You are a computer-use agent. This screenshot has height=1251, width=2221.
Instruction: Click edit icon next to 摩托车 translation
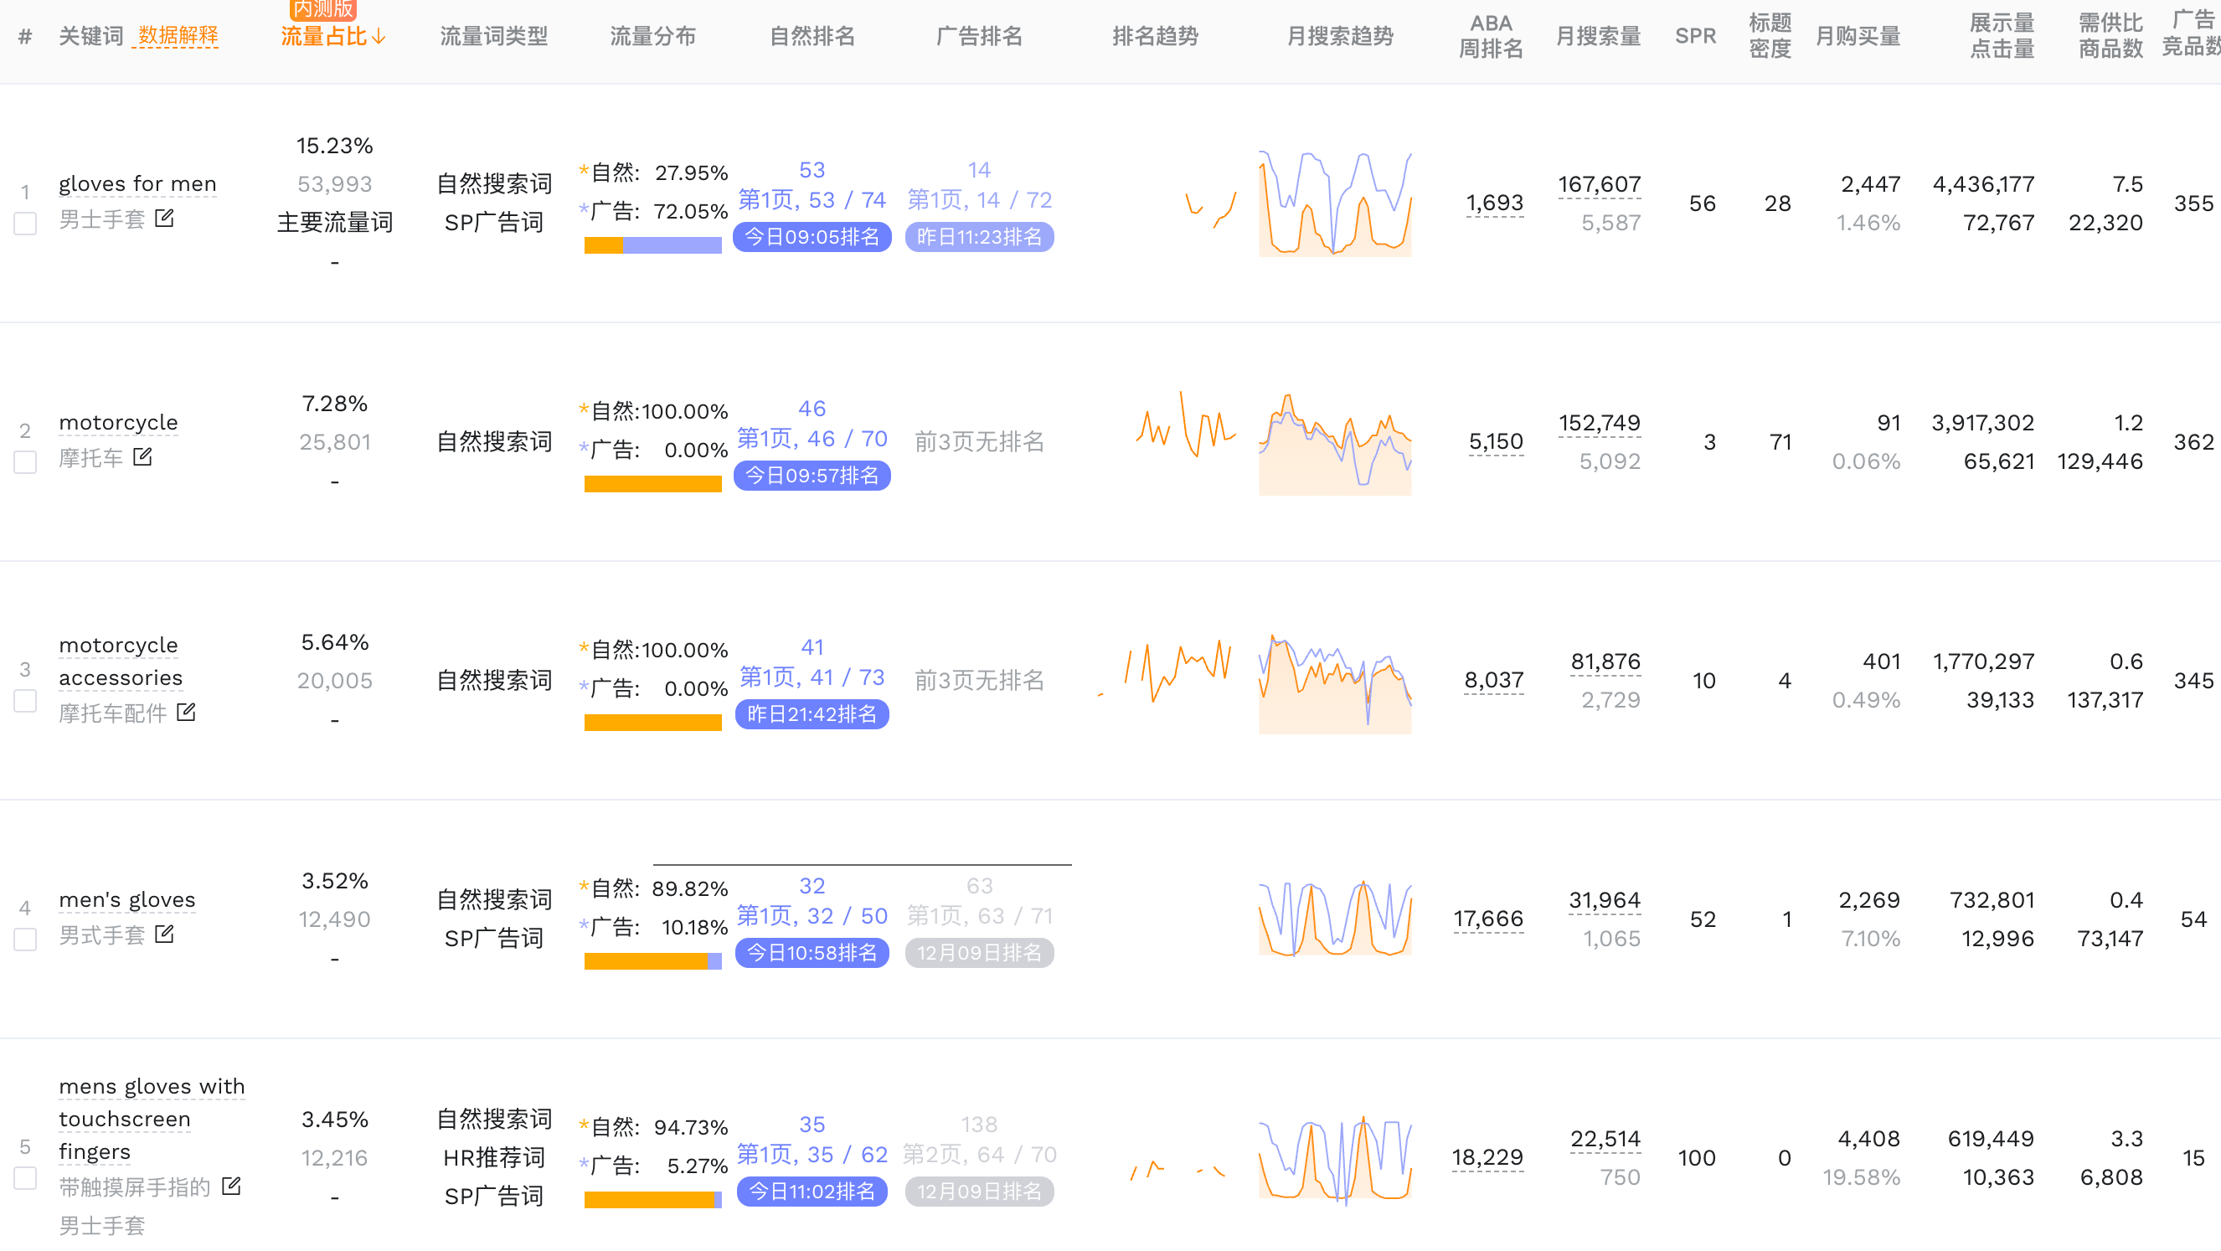coord(143,457)
